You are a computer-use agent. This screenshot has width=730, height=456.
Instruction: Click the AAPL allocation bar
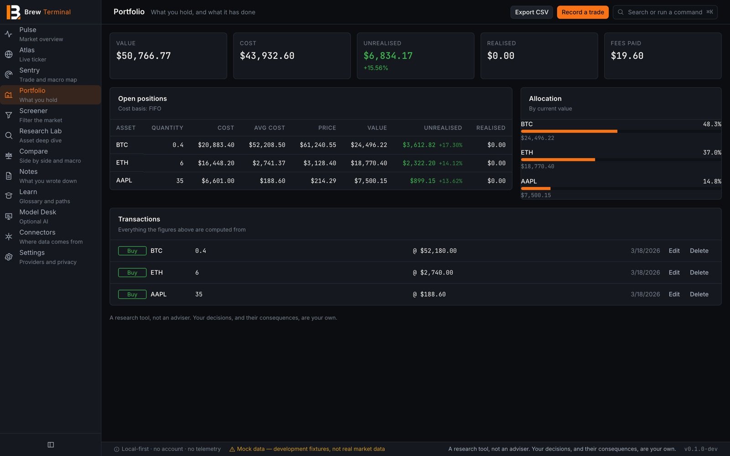(x=621, y=188)
